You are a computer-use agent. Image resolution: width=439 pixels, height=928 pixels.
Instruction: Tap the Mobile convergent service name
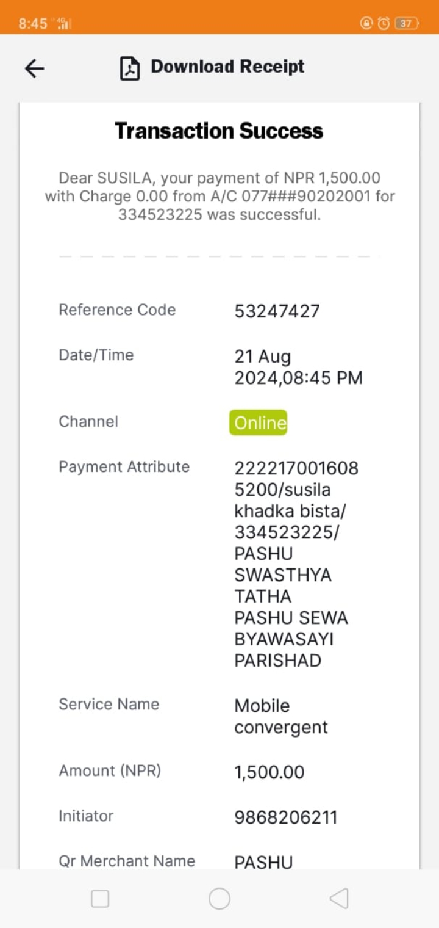click(x=281, y=716)
